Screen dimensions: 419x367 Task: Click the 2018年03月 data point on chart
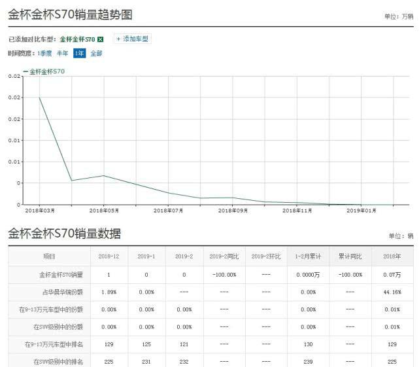coord(40,97)
